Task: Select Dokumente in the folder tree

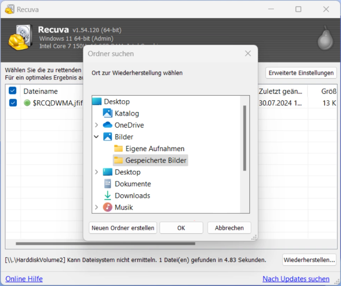Action: [x=132, y=184]
